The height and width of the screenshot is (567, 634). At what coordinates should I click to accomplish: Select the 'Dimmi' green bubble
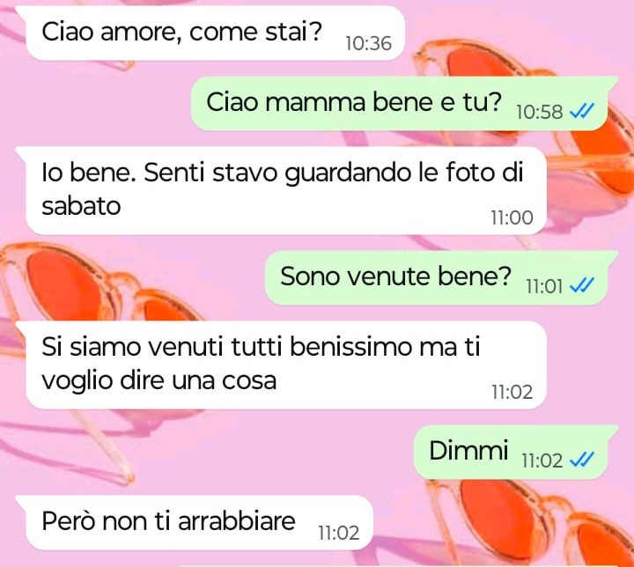coord(516,453)
